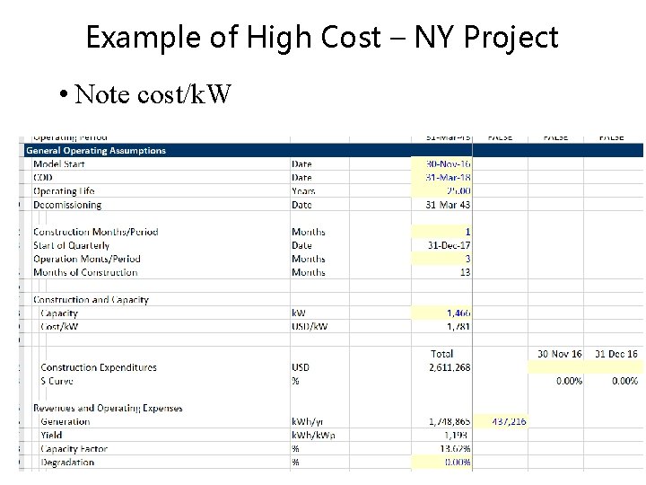Select the Capacity Factor value '13.62%'

point(455,449)
